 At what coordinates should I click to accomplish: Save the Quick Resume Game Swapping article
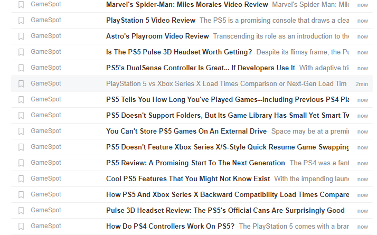(x=21, y=147)
